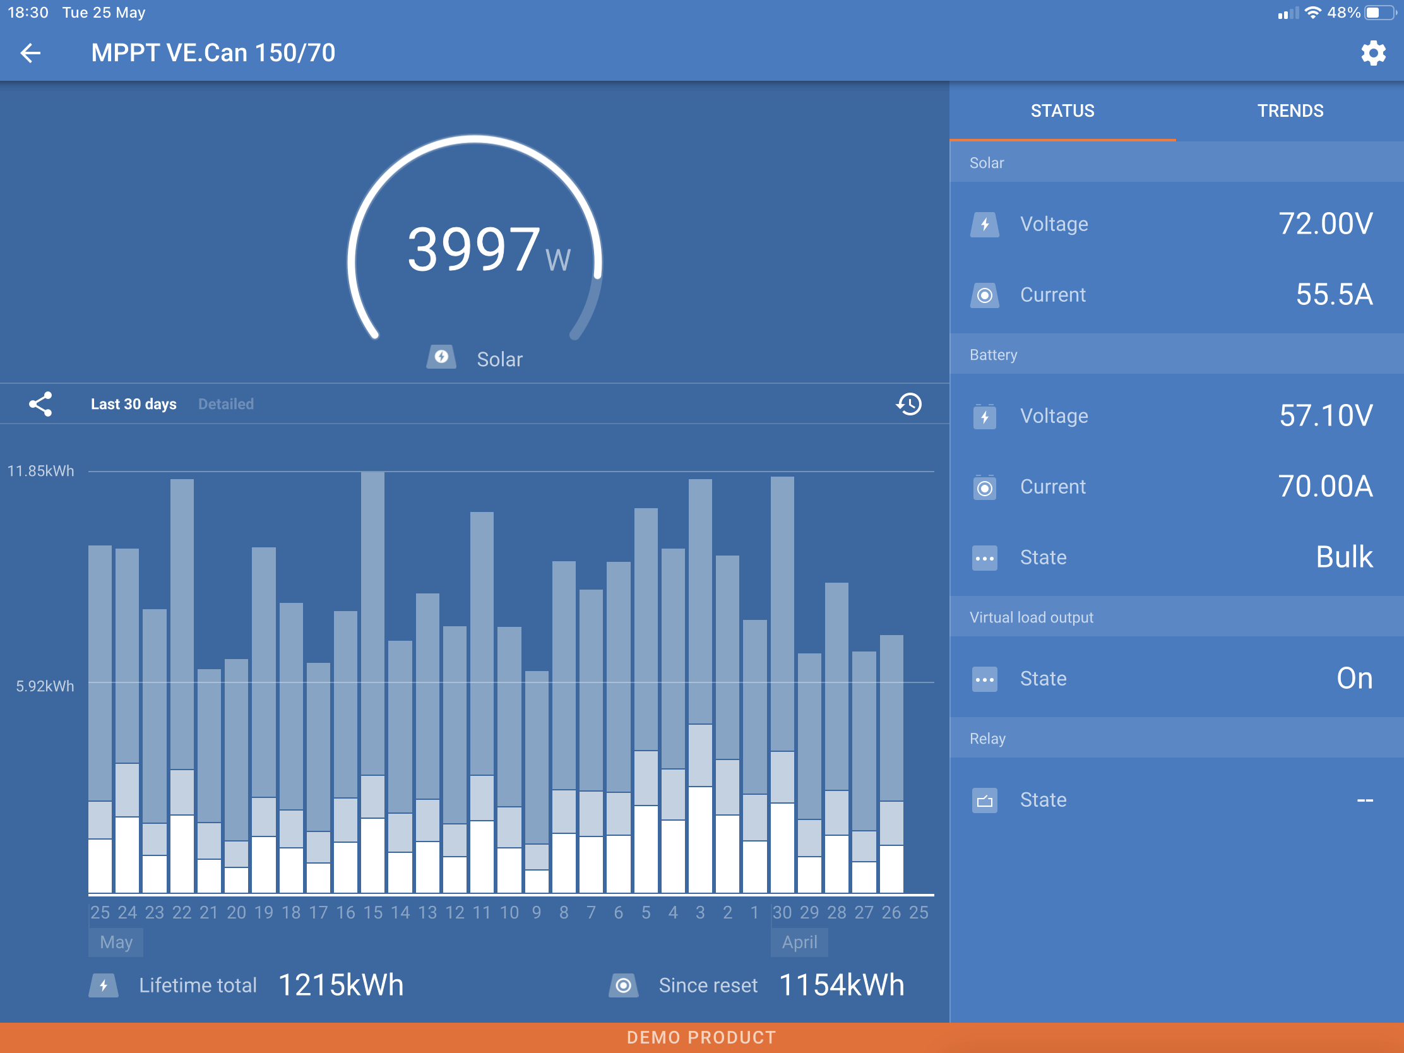Select the Detailed history view

[x=226, y=404]
